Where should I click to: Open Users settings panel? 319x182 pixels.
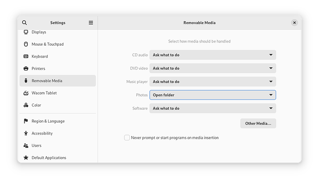click(58, 146)
